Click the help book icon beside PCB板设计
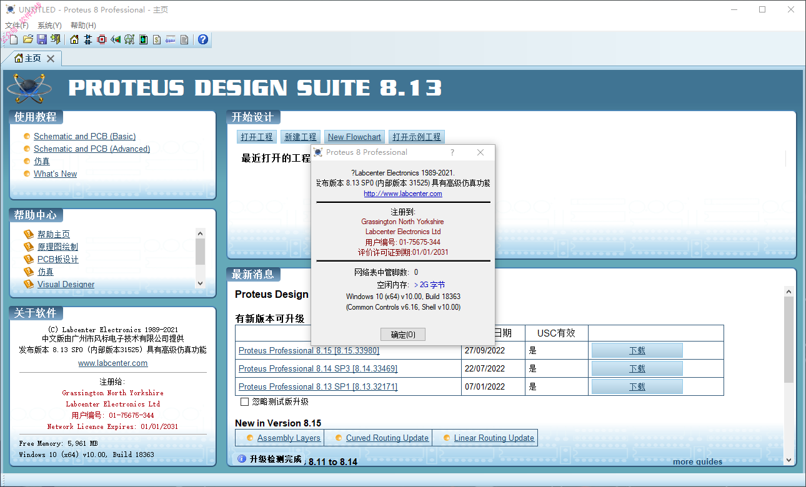806x487 pixels. click(x=28, y=259)
